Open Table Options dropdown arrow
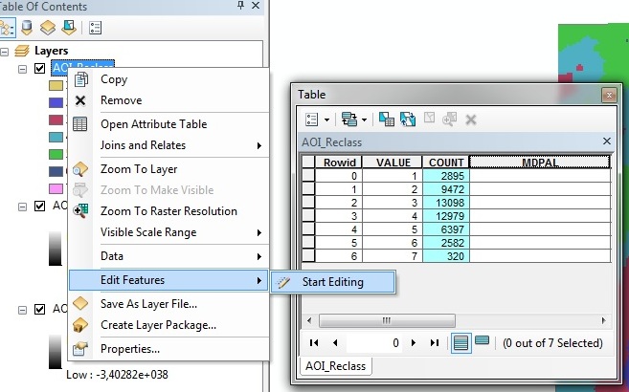The height and width of the screenshot is (392, 629). pos(326,120)
